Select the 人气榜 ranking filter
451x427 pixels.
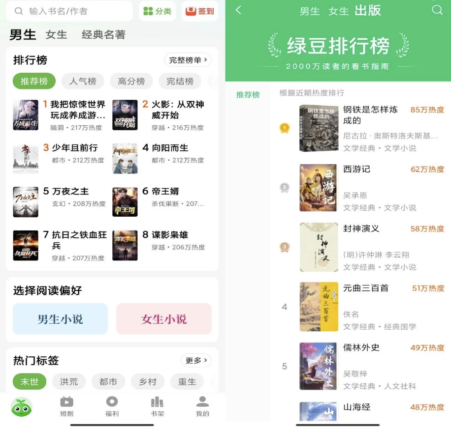[83, 81]
